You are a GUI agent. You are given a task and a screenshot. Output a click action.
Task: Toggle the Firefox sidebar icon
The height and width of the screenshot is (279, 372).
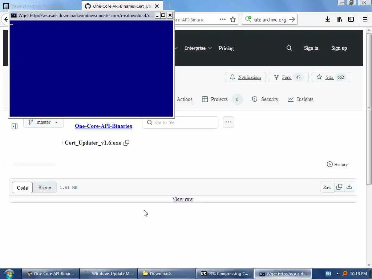click(x=351, y=20)
